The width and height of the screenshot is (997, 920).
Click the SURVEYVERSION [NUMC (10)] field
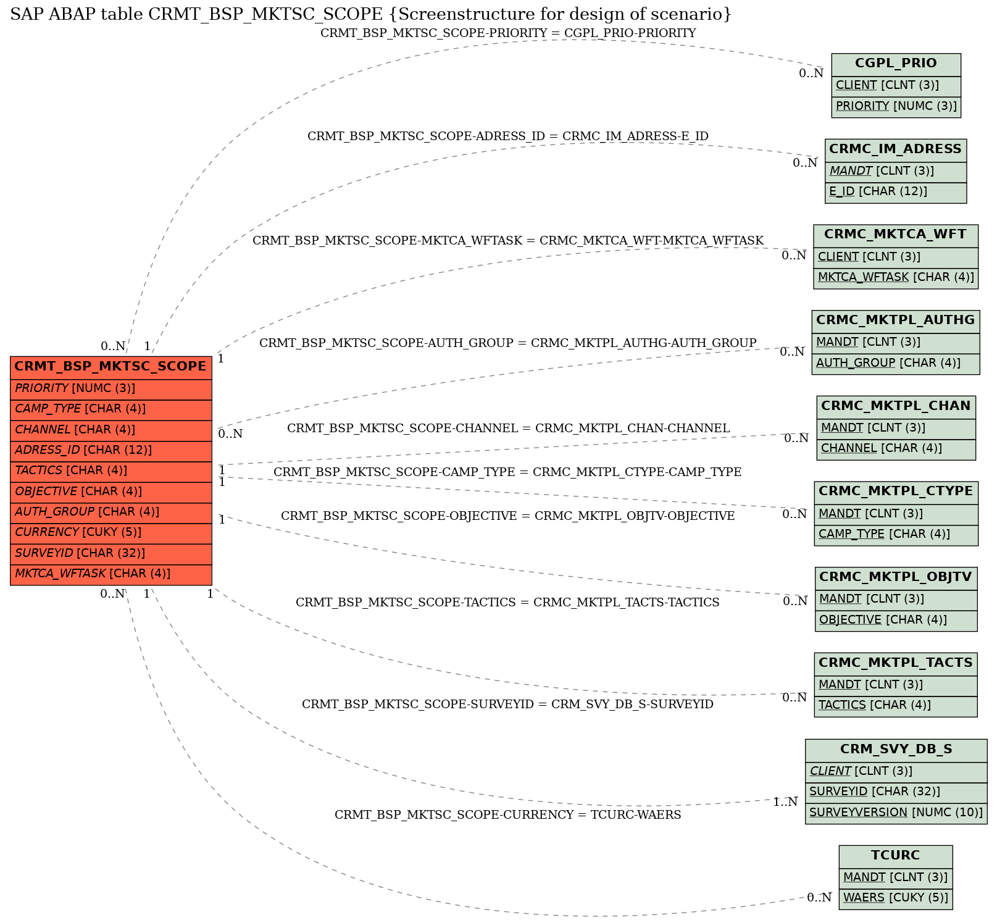[x=896, y=813]
